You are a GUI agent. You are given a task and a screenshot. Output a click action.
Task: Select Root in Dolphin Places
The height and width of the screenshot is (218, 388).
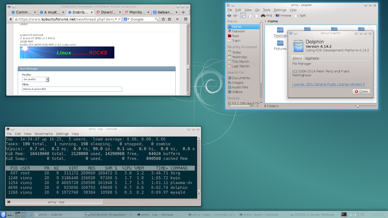pos(243,36)
